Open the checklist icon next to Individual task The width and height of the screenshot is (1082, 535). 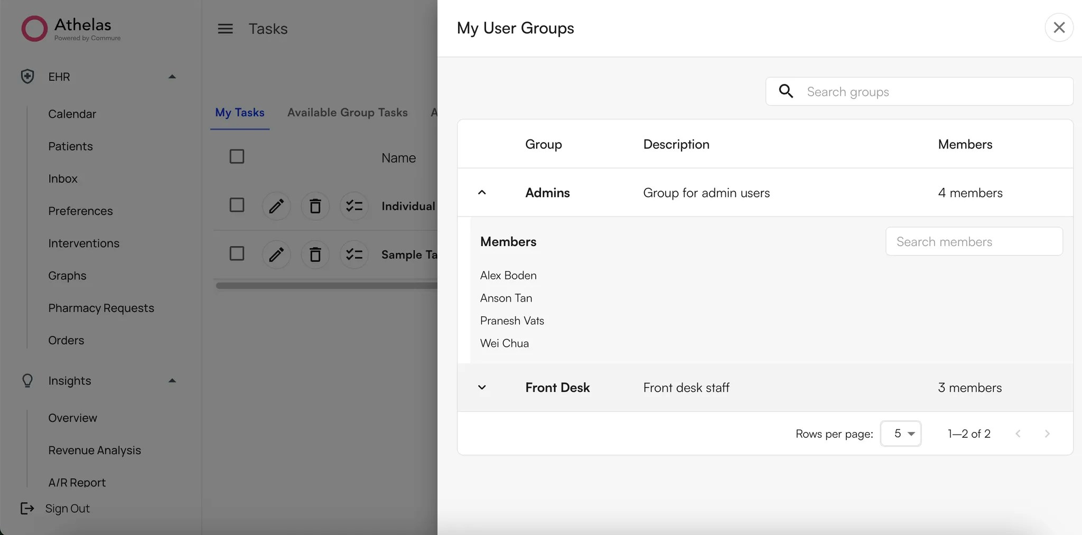click(354, 206)
